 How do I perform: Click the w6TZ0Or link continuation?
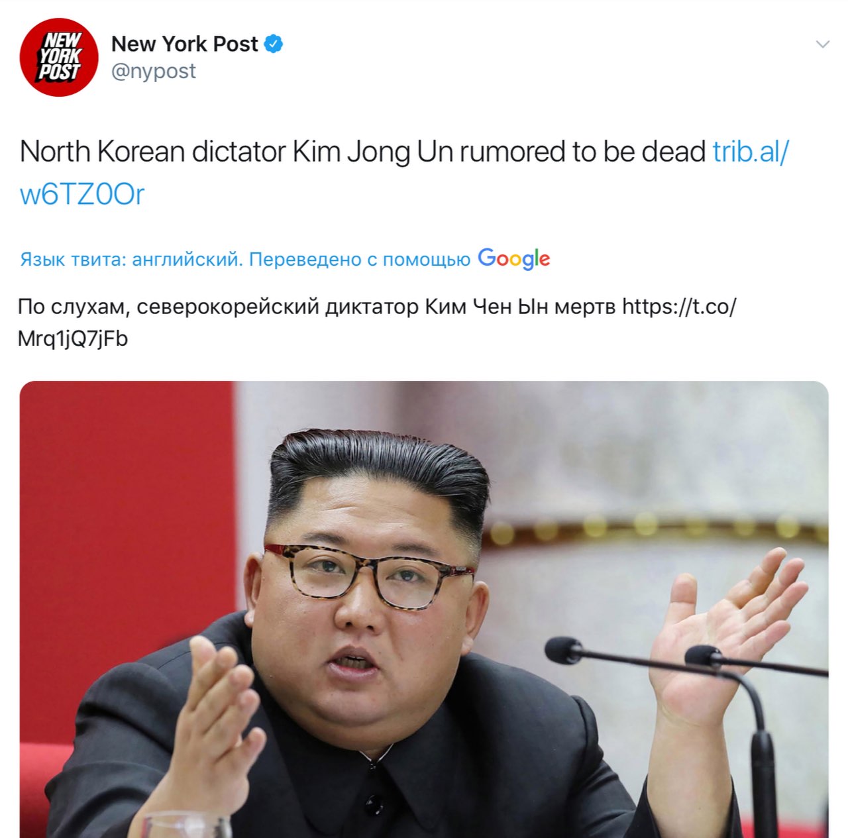(82, 194)
